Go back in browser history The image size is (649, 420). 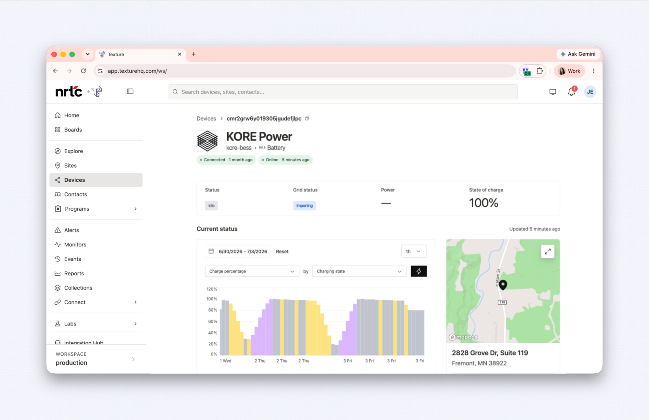pos(56,71)
